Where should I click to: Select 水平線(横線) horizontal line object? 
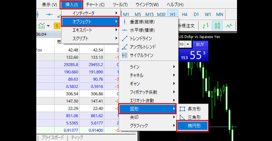click(142, 30)
